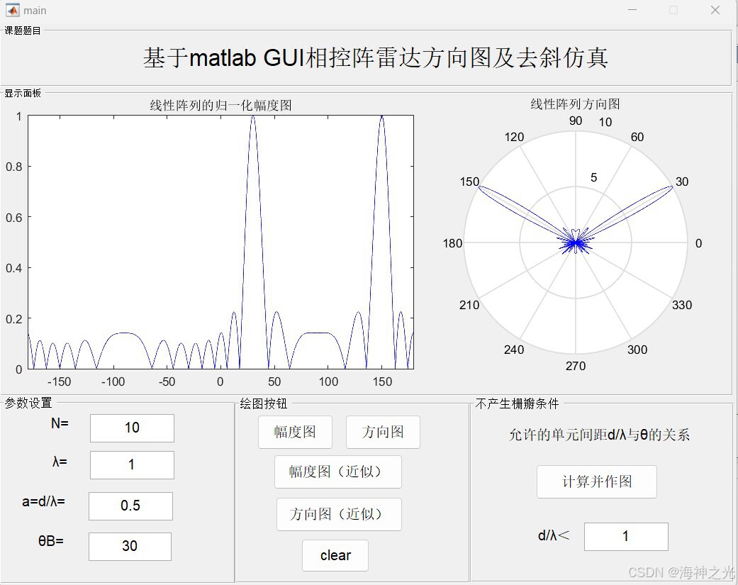Viewport: 738px width, 585px height.
Task: Edit the N= input field
Action: (x=133, y=428)
